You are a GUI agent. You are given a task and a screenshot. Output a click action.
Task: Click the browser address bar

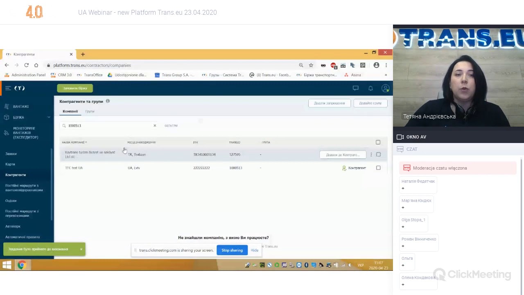coord(172,65)
